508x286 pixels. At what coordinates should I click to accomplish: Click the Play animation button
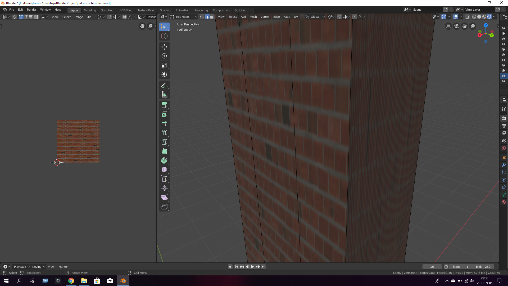[x=252, y=267]
